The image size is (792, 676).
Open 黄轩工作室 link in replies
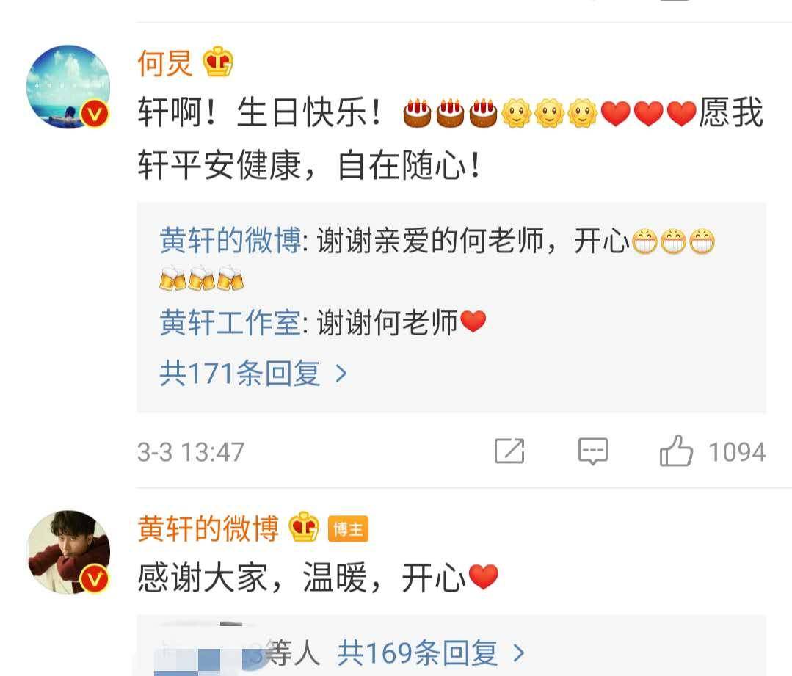click(230, 322)
